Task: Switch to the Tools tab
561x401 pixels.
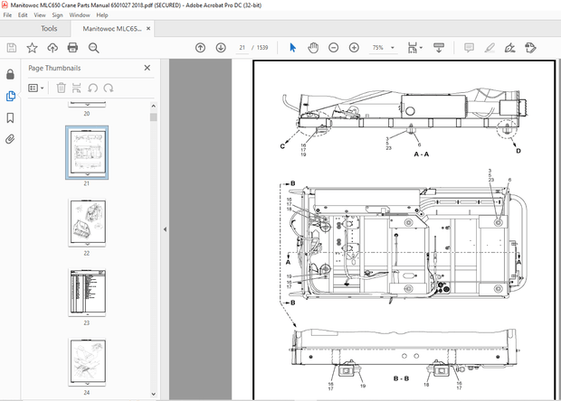Action: (x=49, y=29)
